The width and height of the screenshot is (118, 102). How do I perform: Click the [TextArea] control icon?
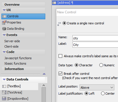coord(4,92)
